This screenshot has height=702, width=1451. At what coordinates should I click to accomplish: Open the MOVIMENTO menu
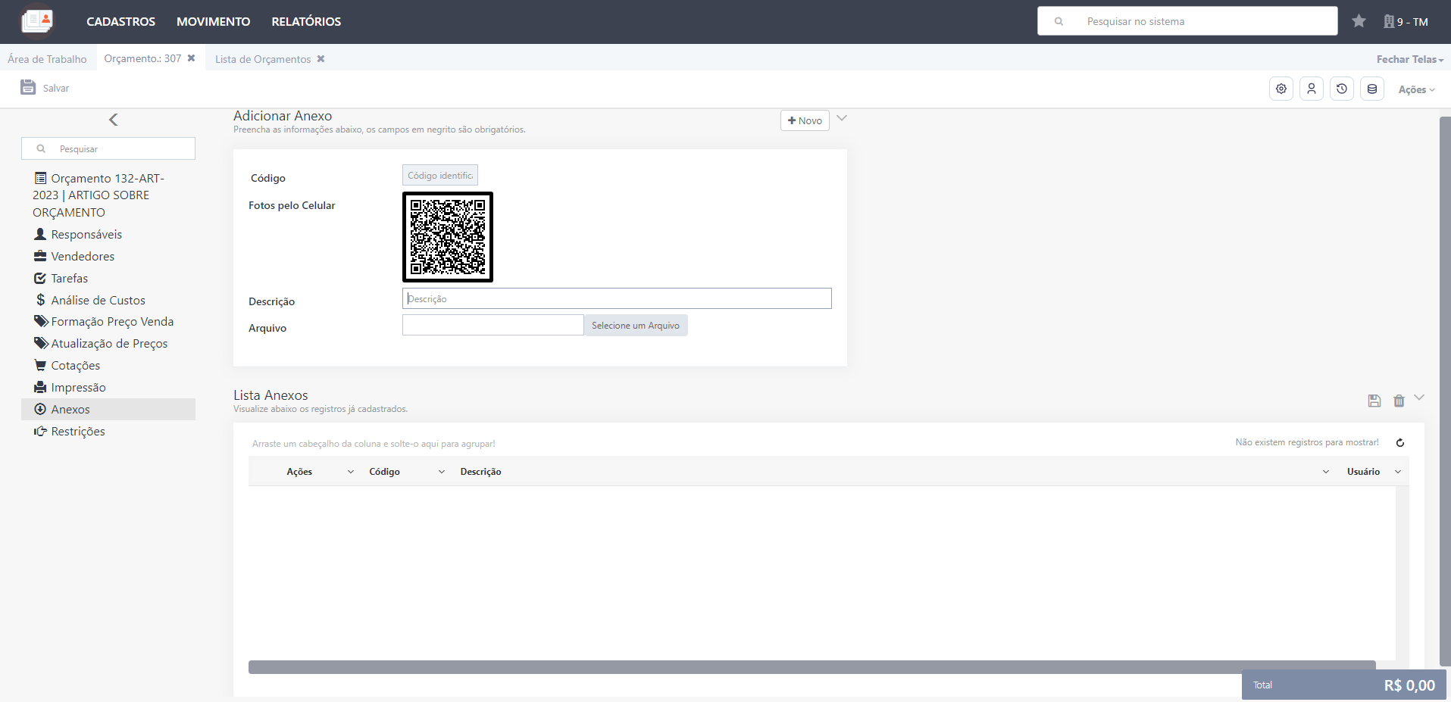[x=213, y=21]
